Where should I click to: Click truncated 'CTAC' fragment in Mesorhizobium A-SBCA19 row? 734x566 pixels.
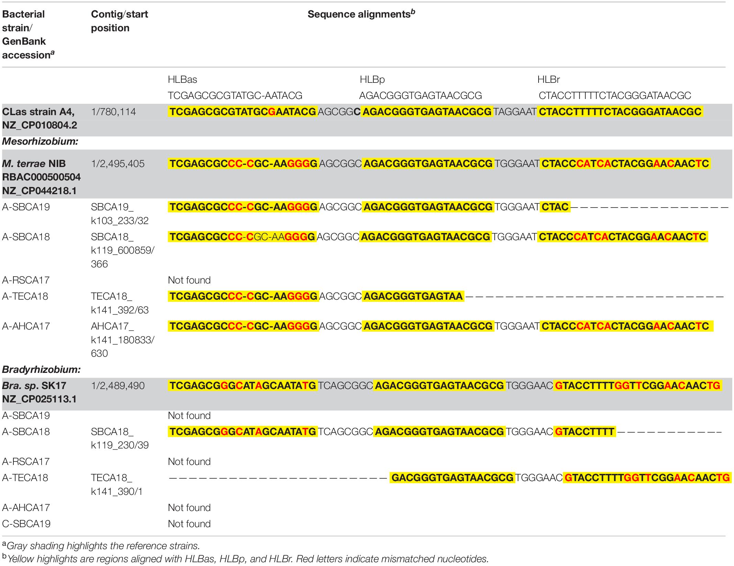(x=555, y=207)
